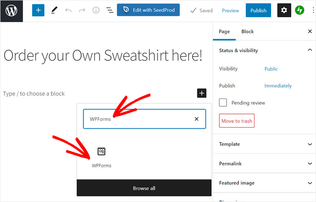Check the Pending review checkbox
316x202 pixels.
coord(223,103)
